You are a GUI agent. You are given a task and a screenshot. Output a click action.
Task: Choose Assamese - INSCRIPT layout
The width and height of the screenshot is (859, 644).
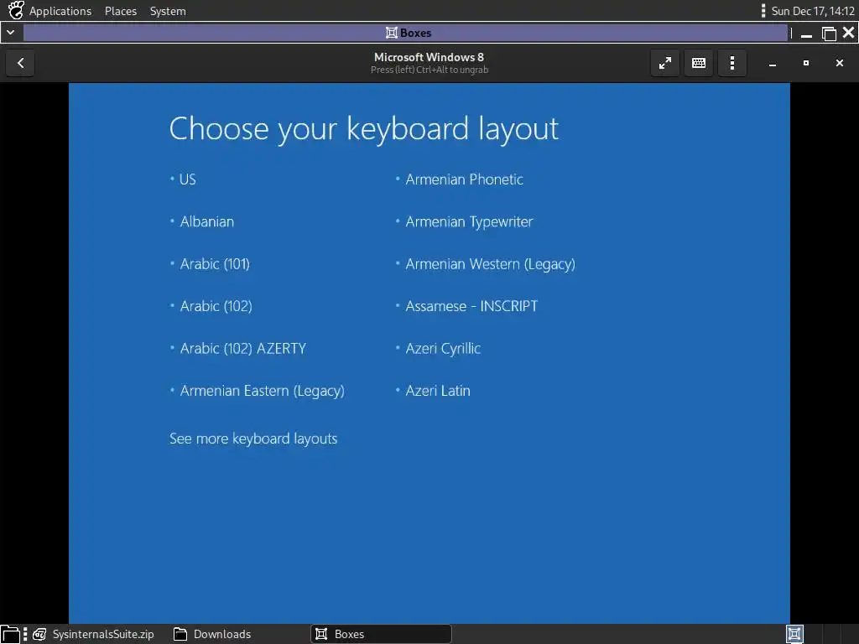pos(471,306)
